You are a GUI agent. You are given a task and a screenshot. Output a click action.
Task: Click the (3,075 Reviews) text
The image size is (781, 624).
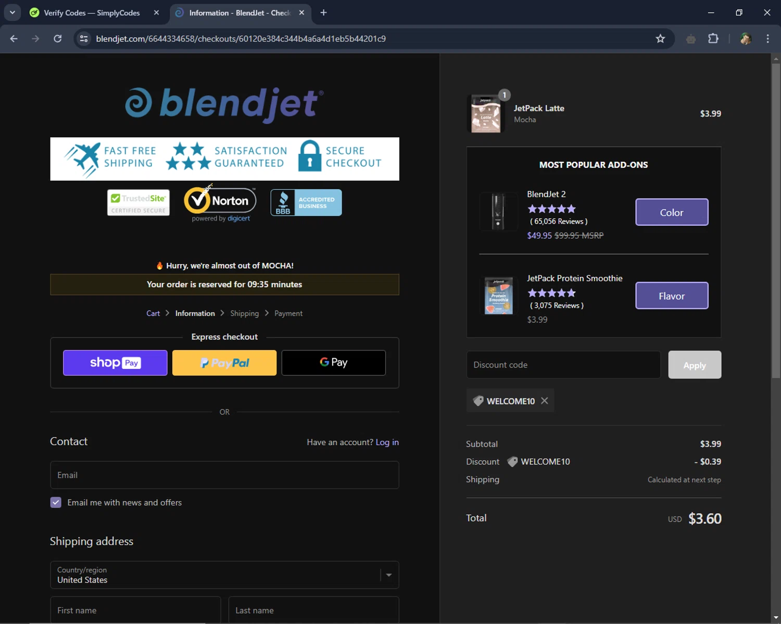pos(557,305)
